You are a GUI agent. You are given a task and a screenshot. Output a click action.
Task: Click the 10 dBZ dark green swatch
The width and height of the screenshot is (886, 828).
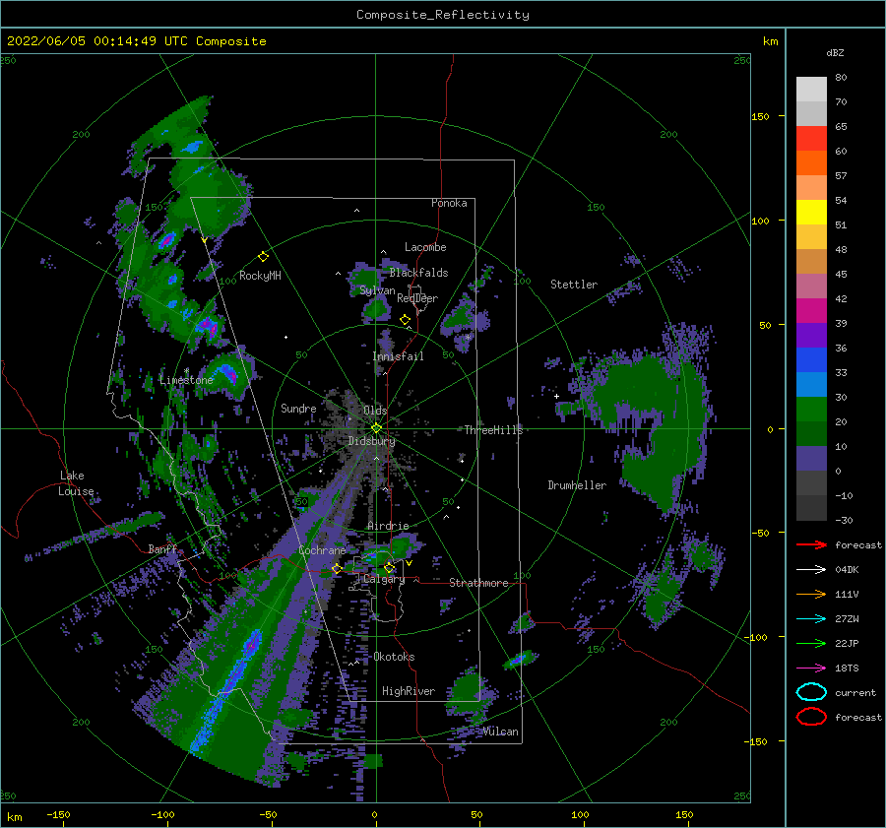(x=811, y=433)
